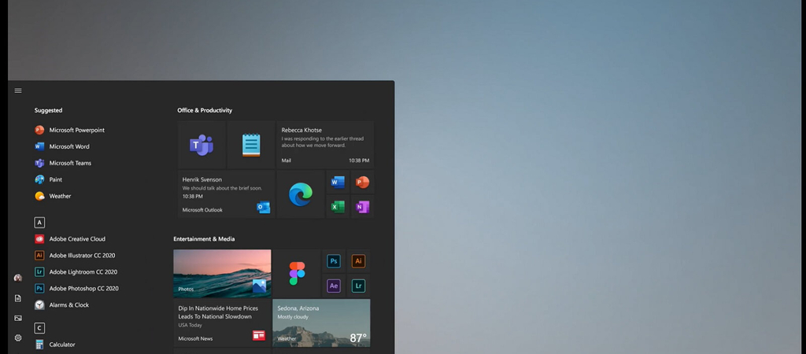Open Illustrator small tile
This screenshot has width=806, height=354.
358,261
